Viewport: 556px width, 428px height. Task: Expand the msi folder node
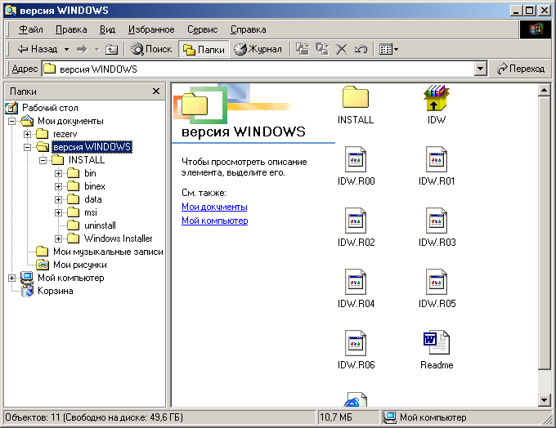click(59, 212)
